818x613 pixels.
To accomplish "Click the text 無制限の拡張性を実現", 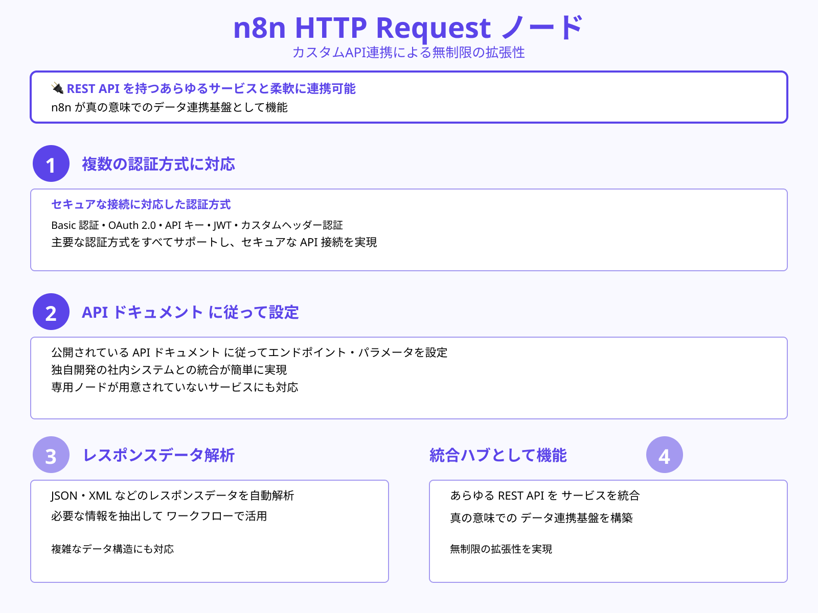I will coord(502,550).
